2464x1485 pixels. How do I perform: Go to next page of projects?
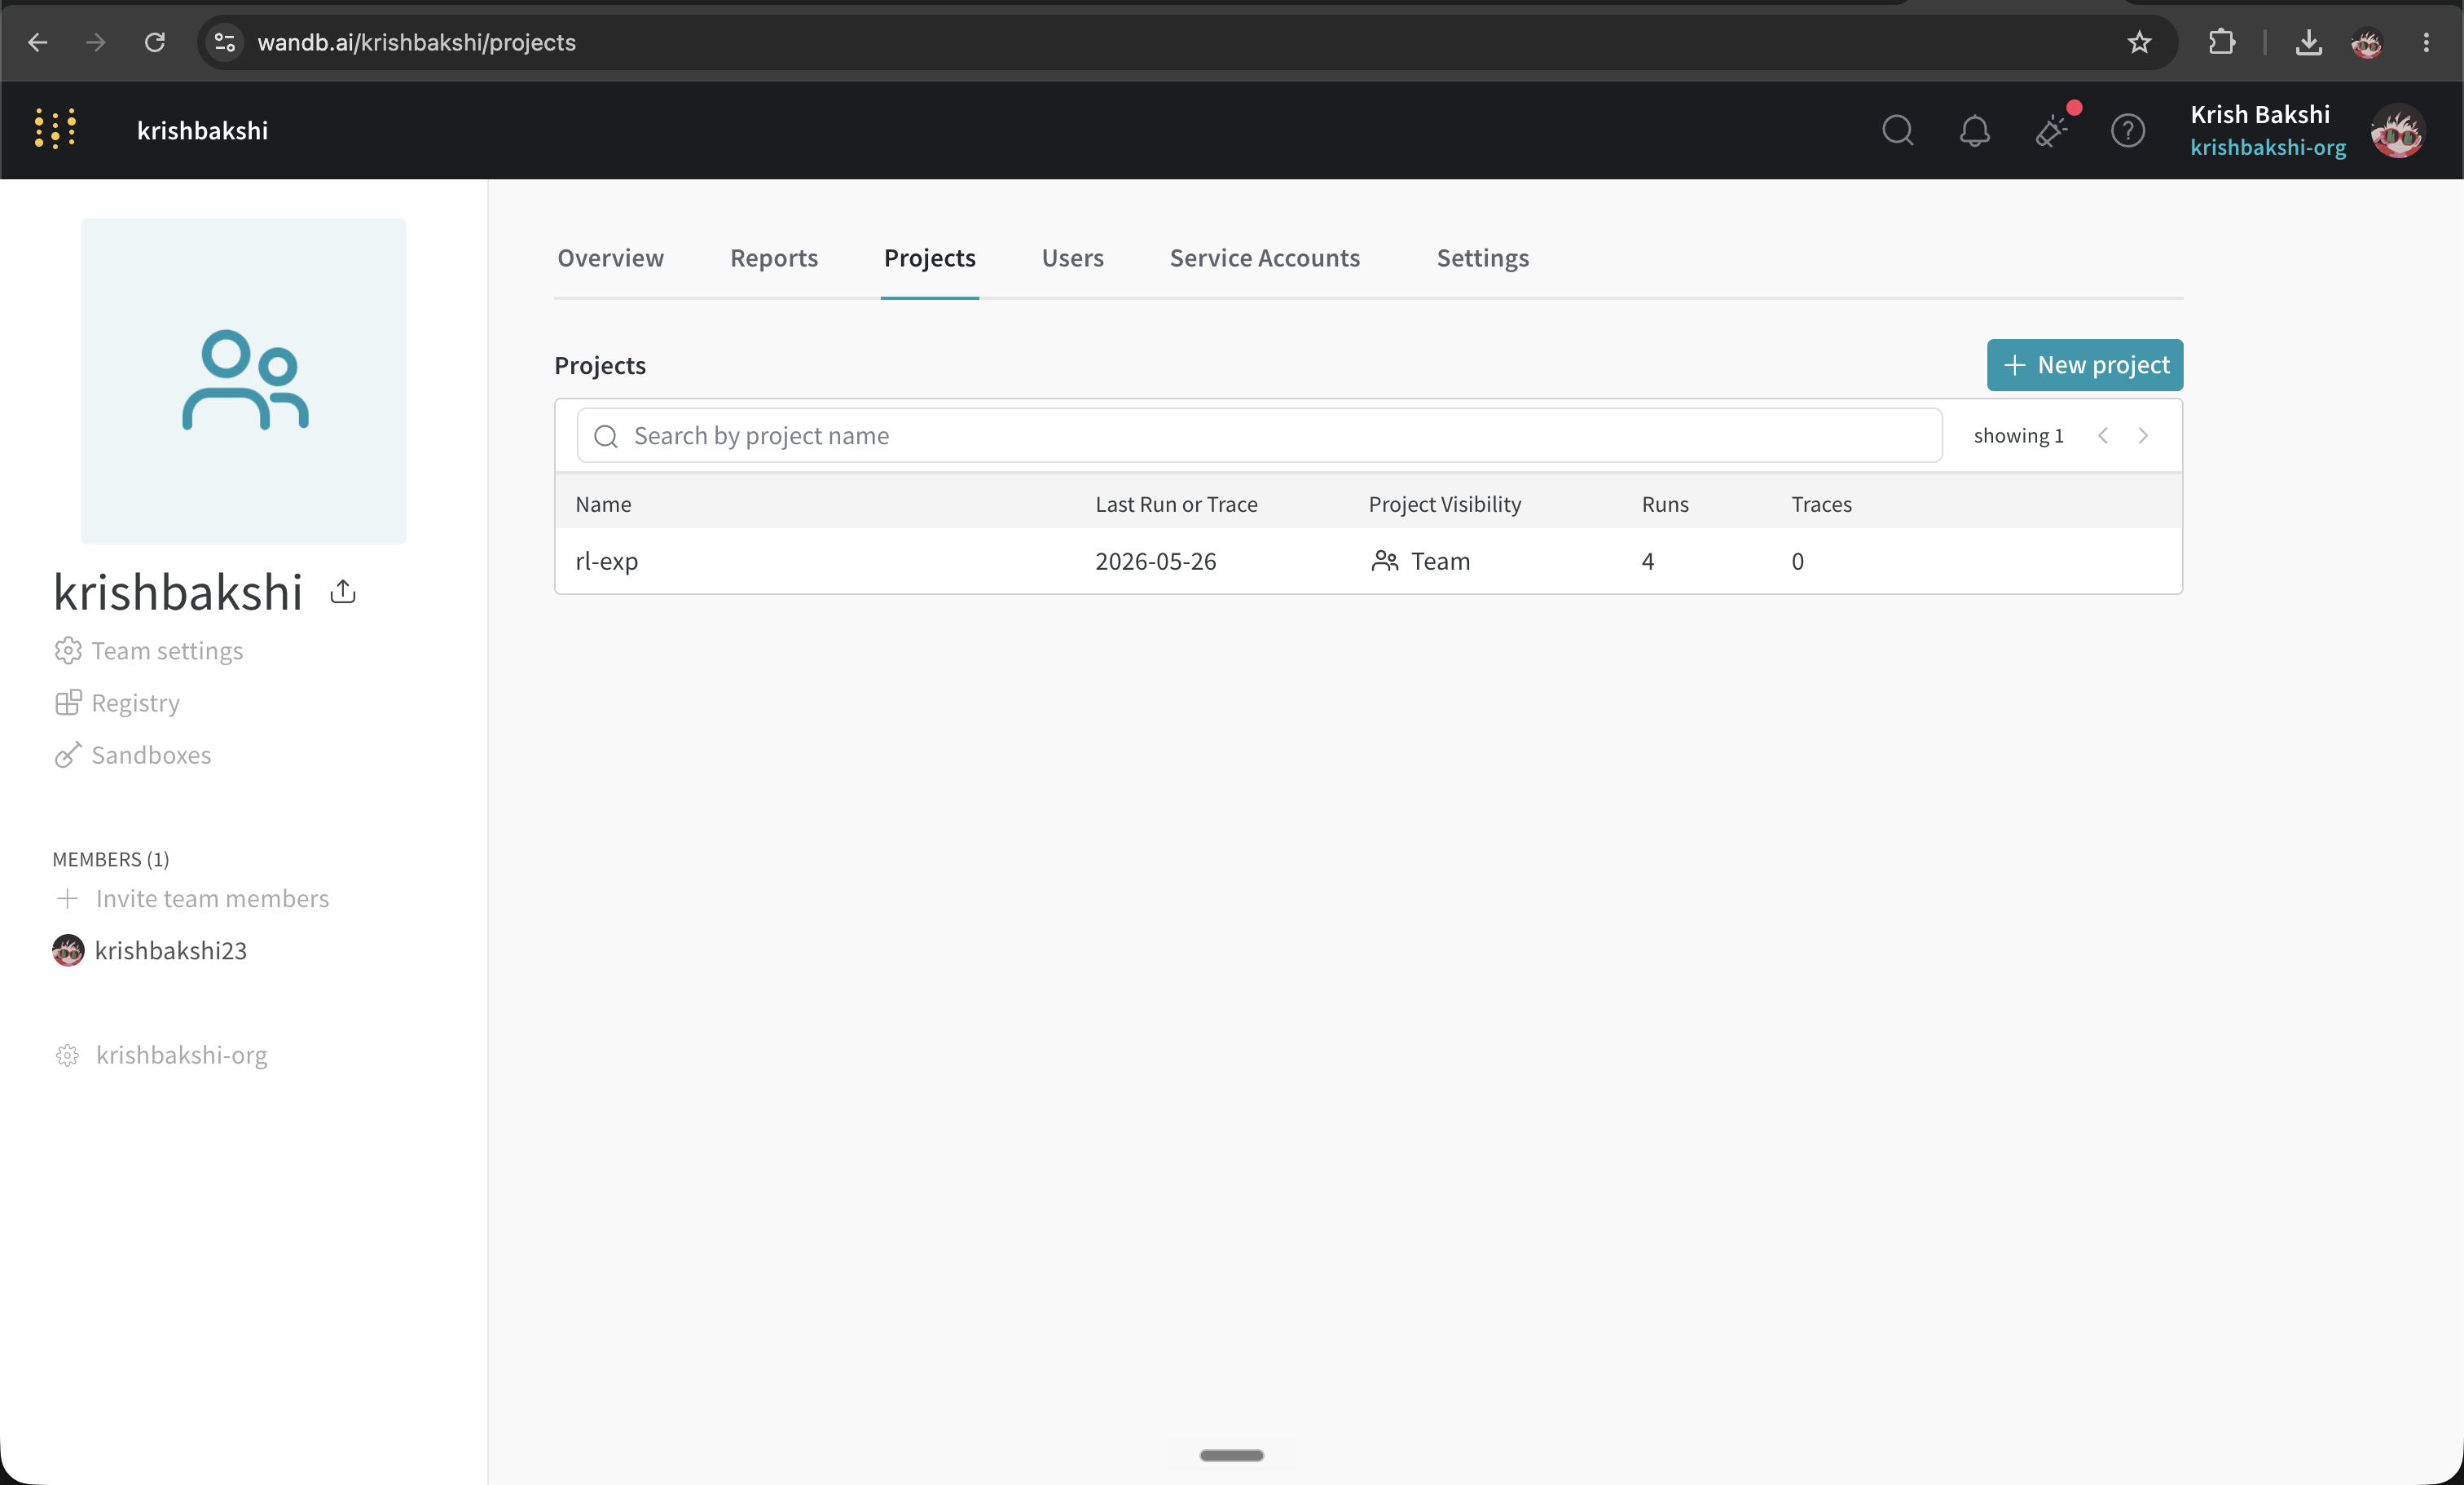pyautogui.click(x=2143, y=435)
